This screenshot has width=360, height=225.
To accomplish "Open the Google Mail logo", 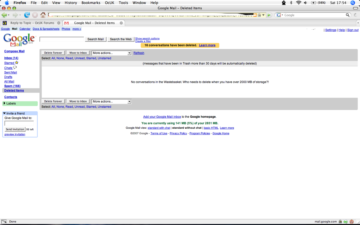I will click(19, 40).
